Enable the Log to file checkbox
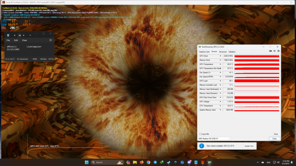The height and width of the screenshot is (166, 296). click(x=200, y=134)
